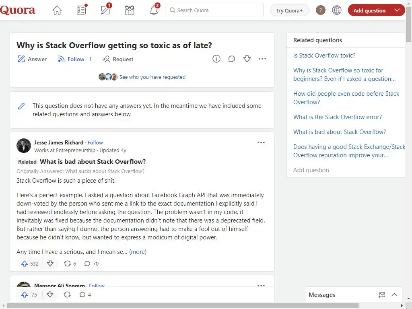
Task: Open the Following list icon
Action: tap(81, 10)
